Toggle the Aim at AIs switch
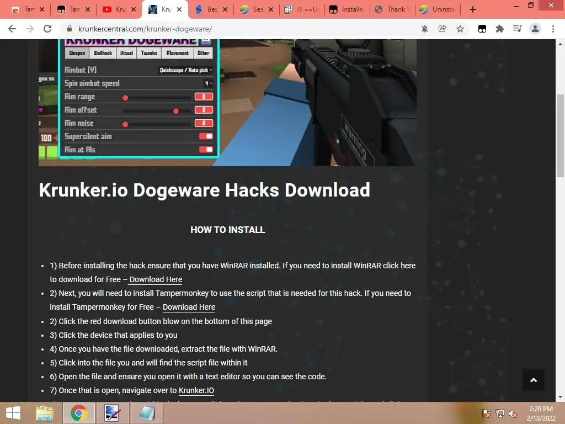Screen dimensions: 565x424 [206, 150]
